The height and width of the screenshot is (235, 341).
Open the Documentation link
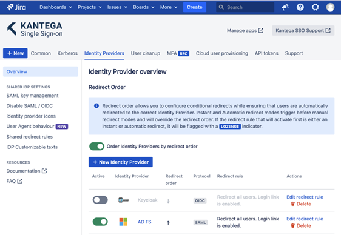pos(27,171)
